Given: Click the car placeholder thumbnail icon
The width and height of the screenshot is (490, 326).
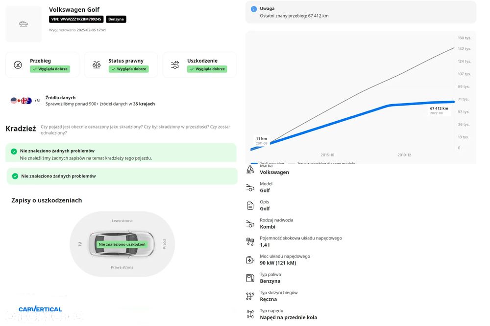Looking at the screenshot, I should [x=24, y=24].
